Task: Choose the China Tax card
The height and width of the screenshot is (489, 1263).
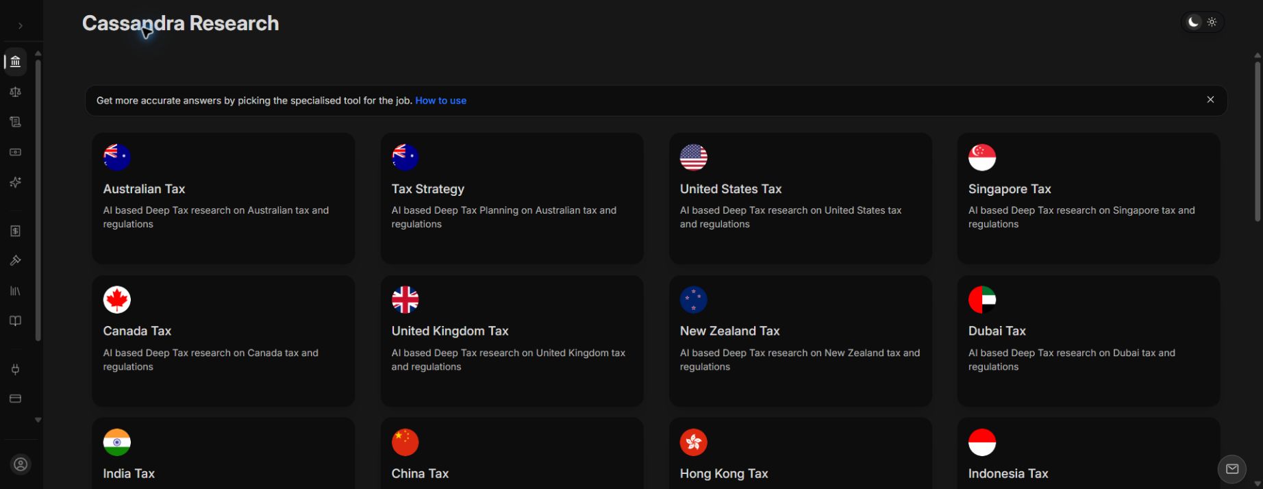Action: pyautogui.click(x=512, y=453)
